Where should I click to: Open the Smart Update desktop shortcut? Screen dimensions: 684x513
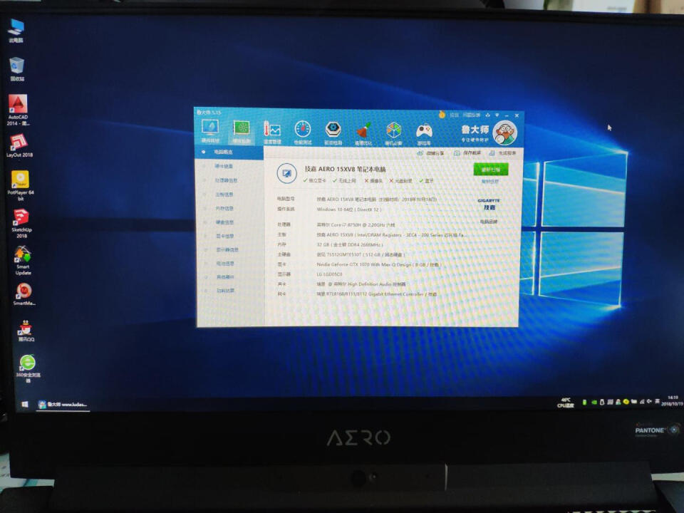(x=23, y=261)
